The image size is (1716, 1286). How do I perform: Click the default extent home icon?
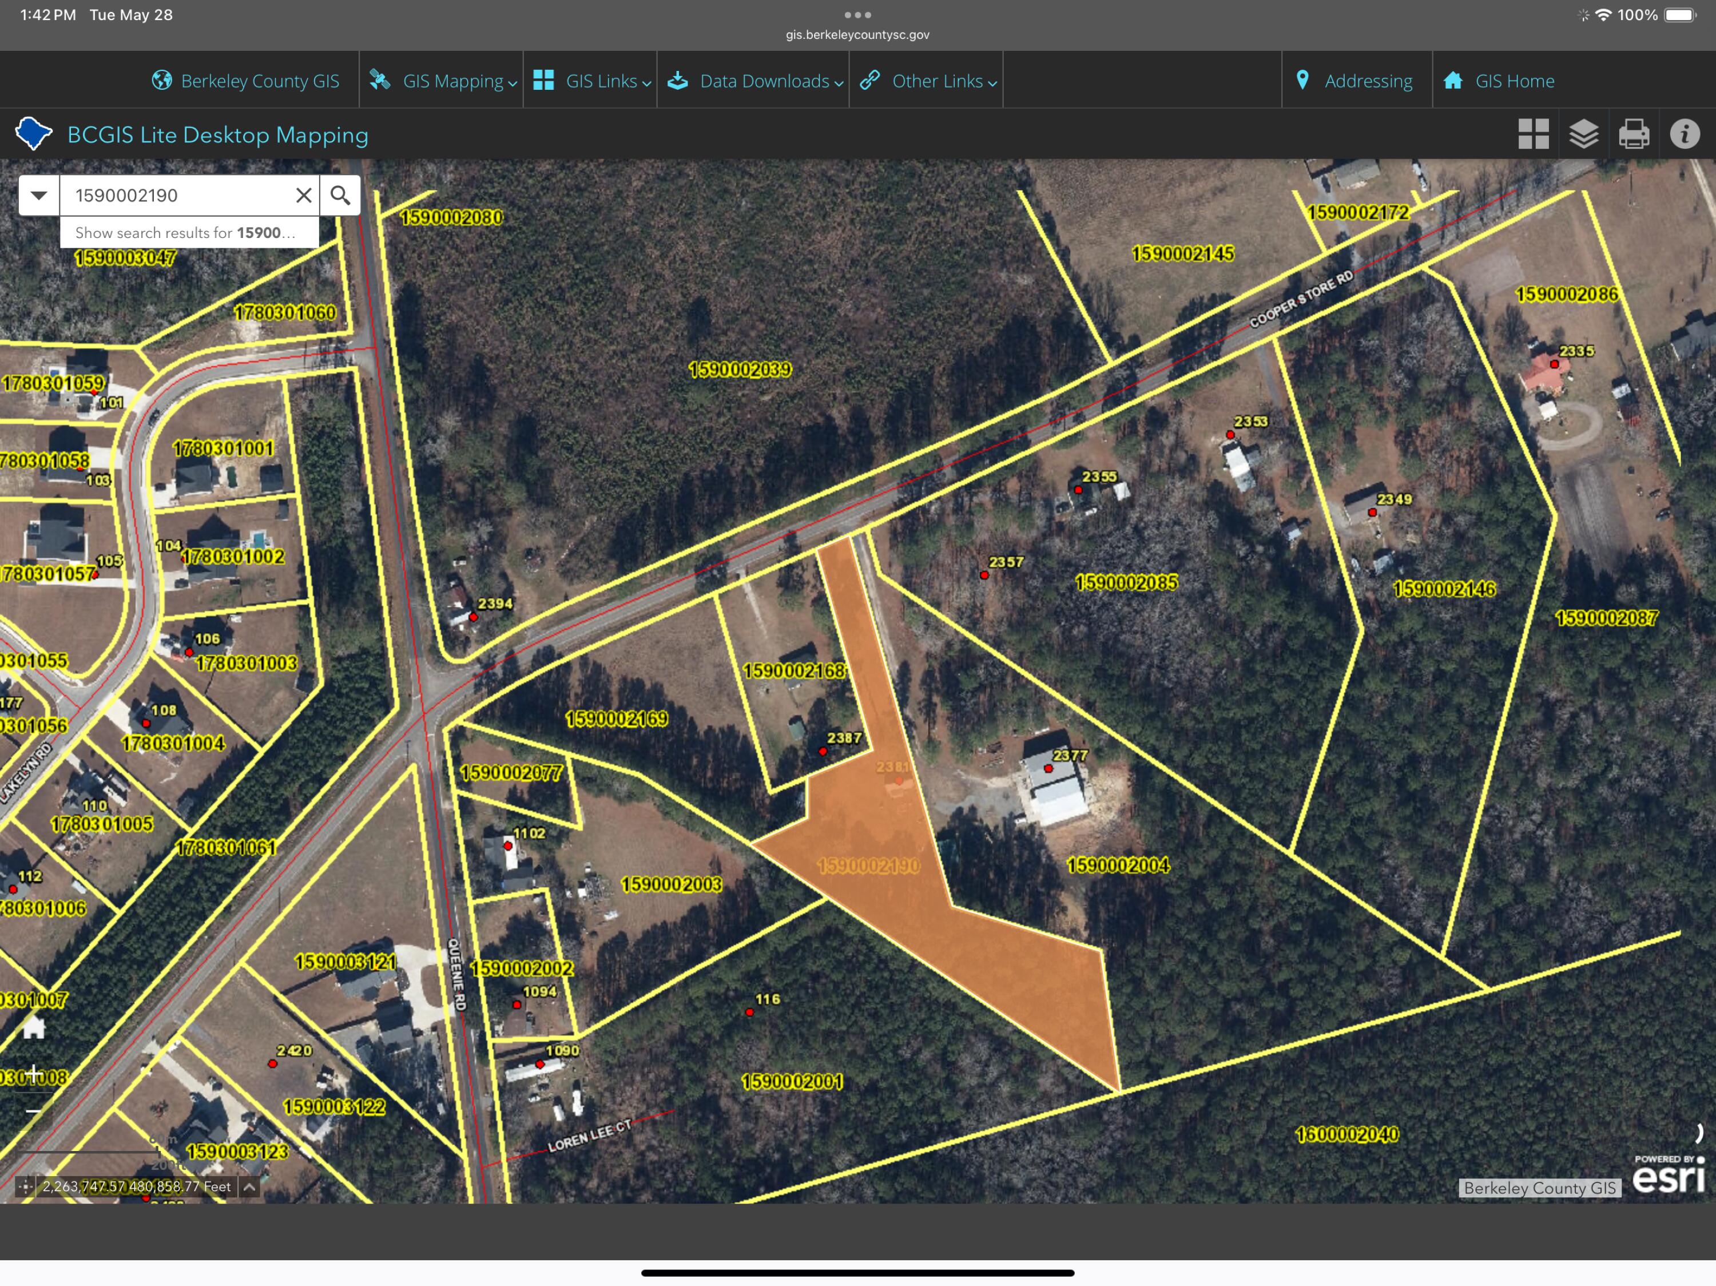[34, 1029]
